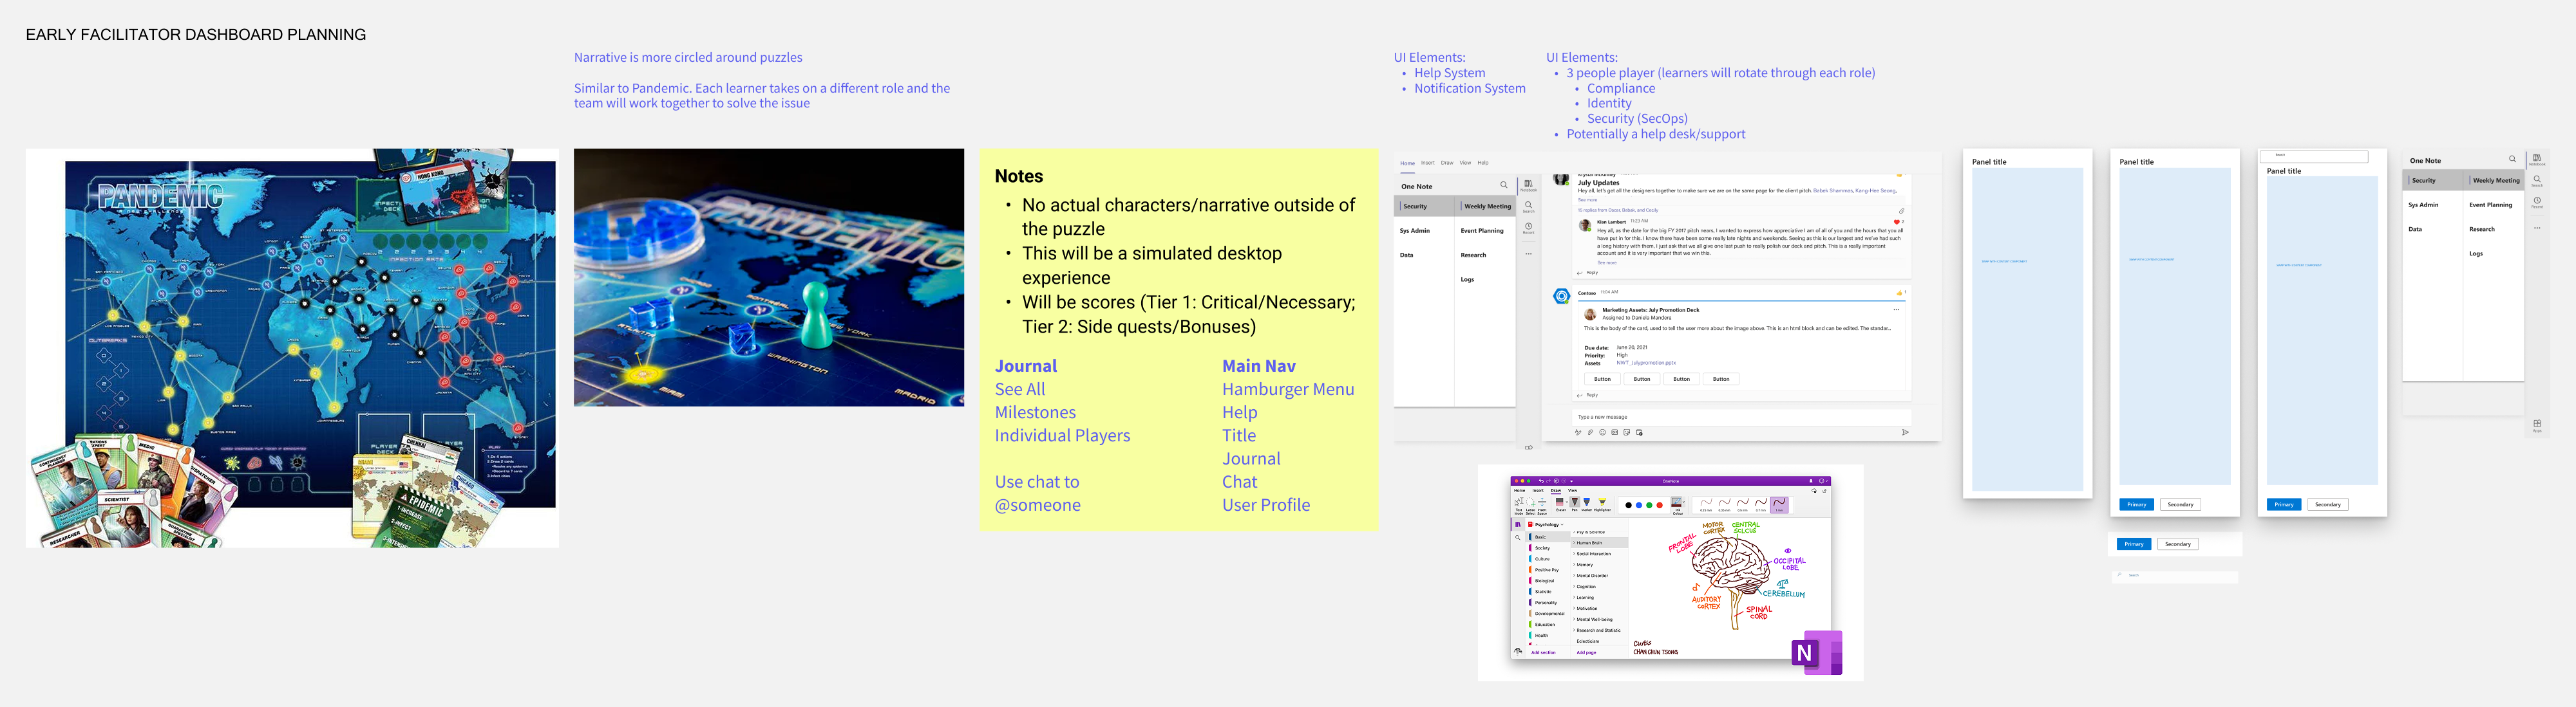Viewport: 2576px width, 707px height.
Task: Pick the 0.25 mm pen thickness in OneNote
Action: [x=1706, y=504]
